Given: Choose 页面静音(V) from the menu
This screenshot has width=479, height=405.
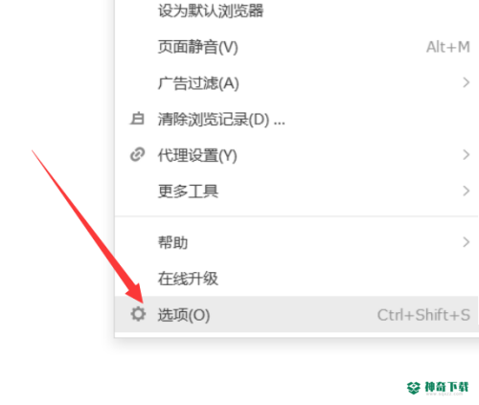Looking at the screenshot, I should point(297,47).
